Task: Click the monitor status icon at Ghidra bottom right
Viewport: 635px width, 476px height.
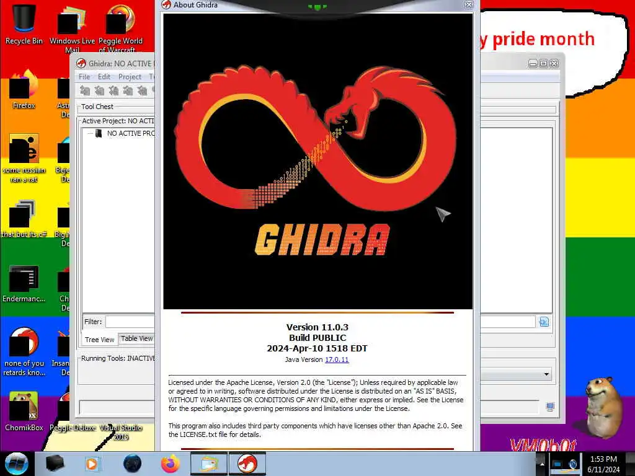Action: [550, 407]
